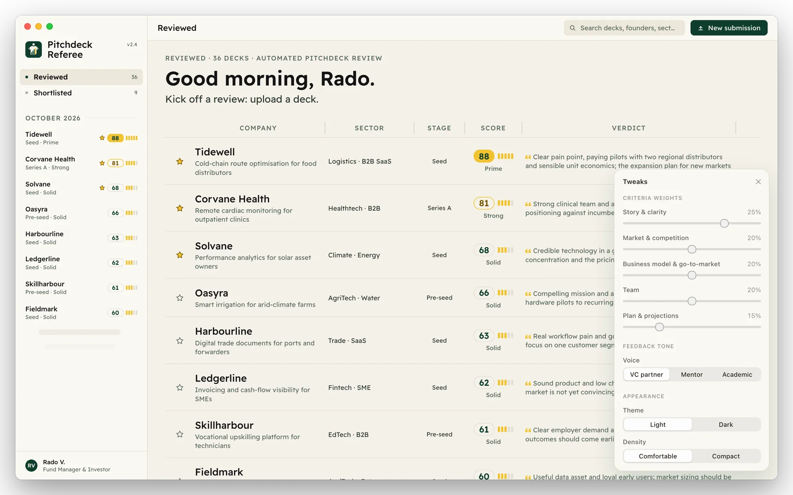Switch theme to Dark

click(726, 425)
